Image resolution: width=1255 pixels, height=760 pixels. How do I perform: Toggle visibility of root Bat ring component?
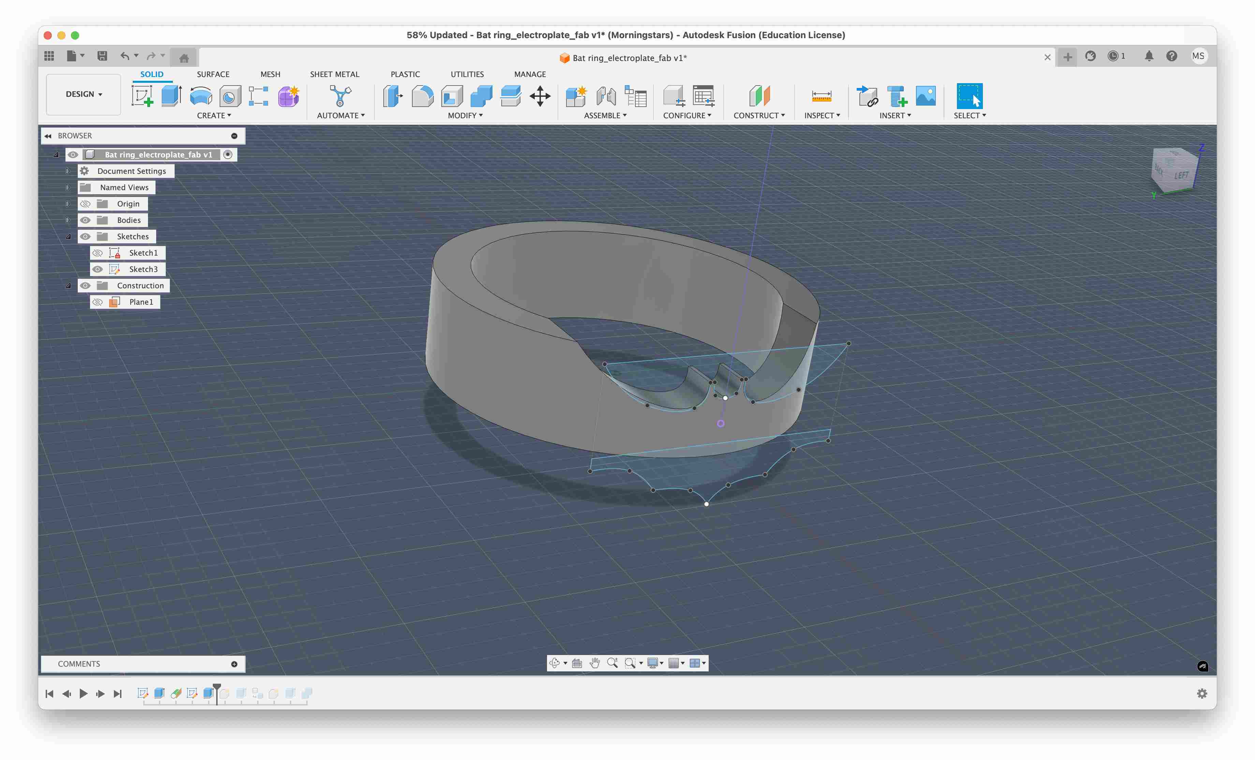point(73,155)
